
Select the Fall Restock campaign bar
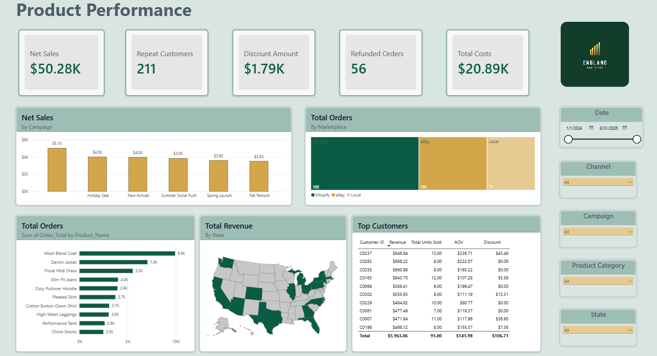(259, 176)
